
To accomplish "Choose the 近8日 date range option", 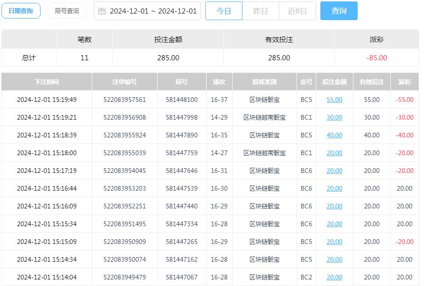I will tap(297, 11).
